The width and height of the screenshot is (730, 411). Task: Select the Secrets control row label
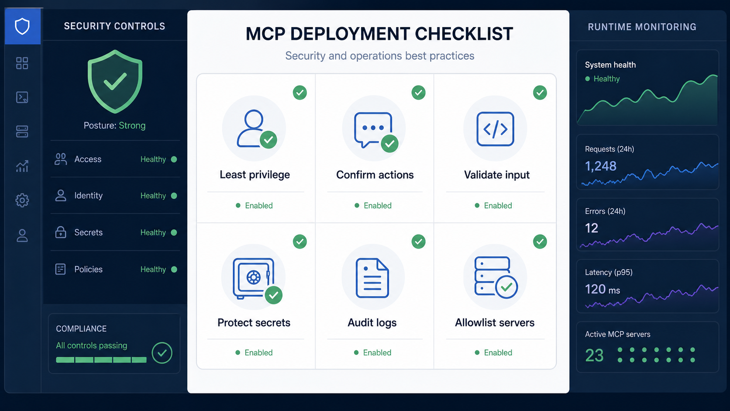click(x=89, y=232)
